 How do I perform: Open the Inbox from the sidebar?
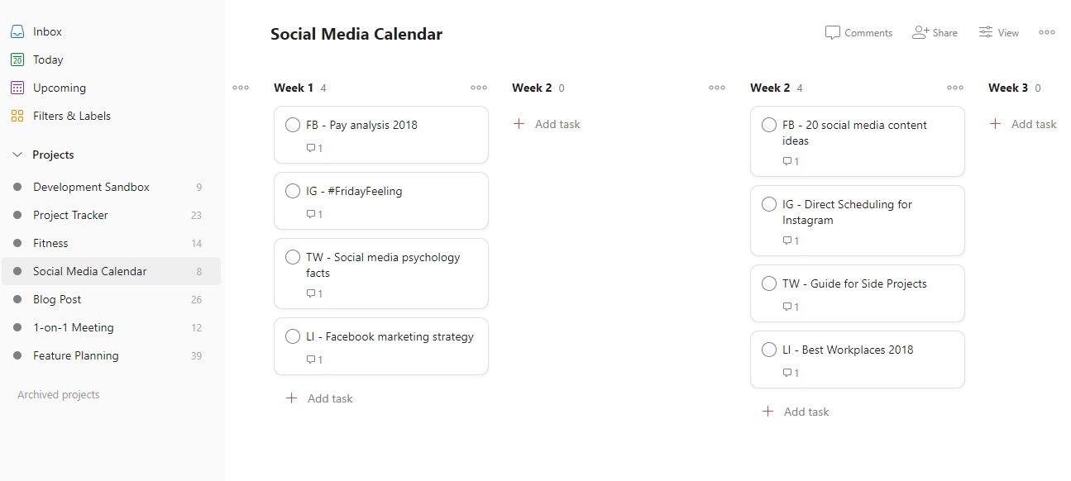click(x=46, y=31)
